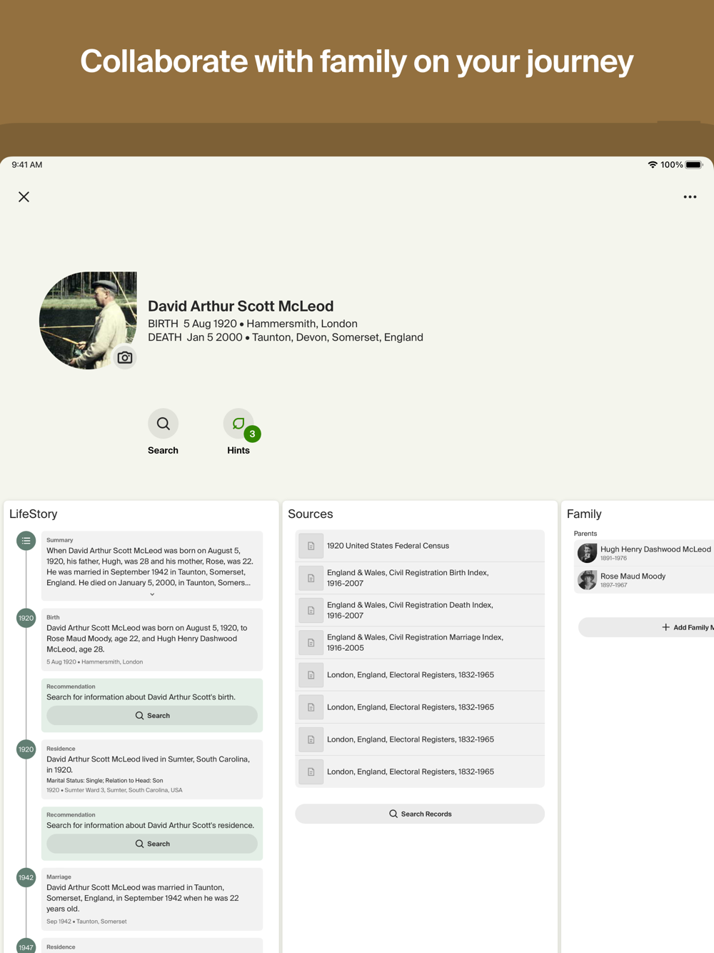714x953 pixels.
Task: Click the Family panel heading
Action: point(584,514)
